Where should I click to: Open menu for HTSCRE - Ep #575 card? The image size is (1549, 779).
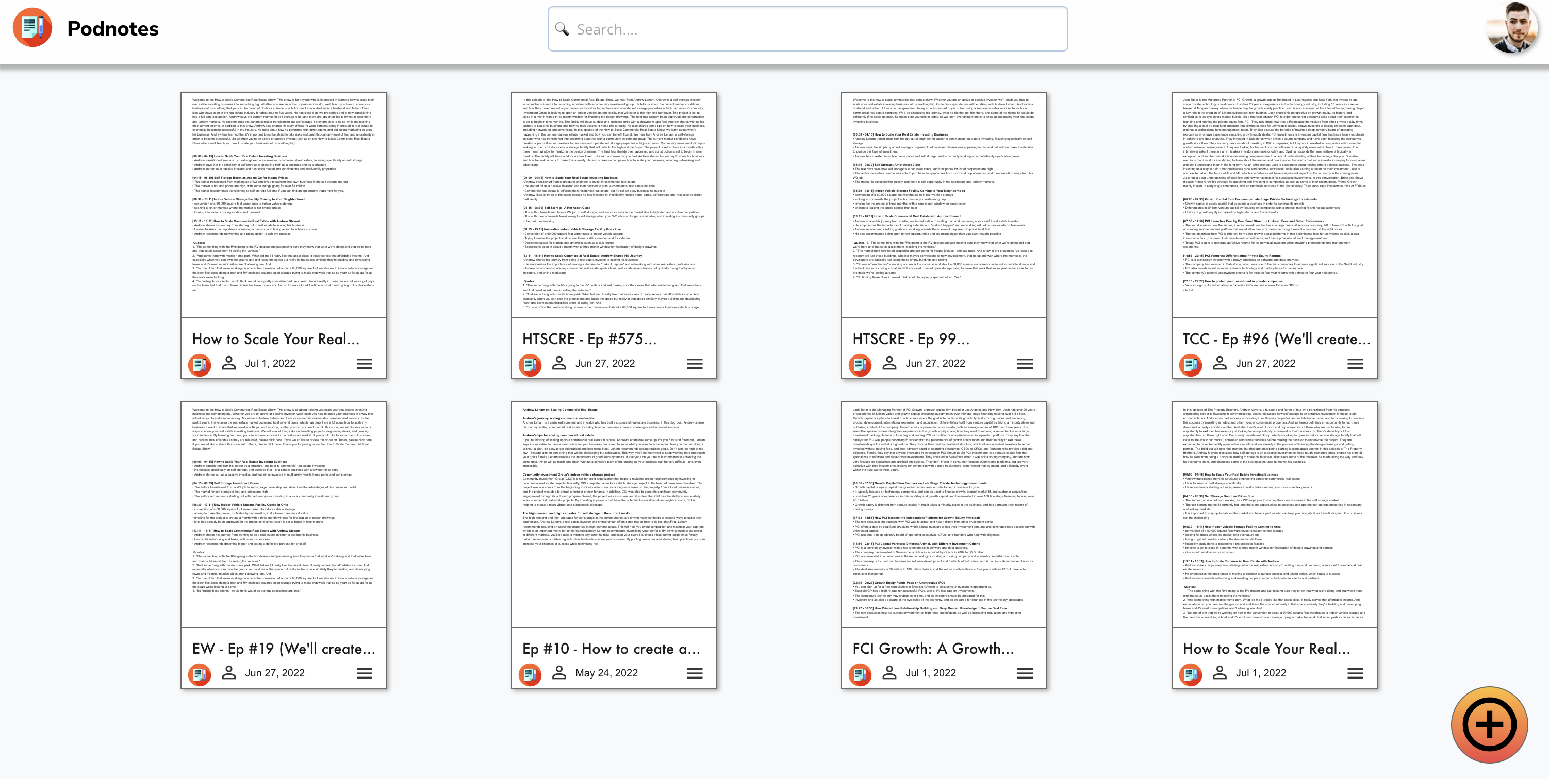(x=695, y=364)
